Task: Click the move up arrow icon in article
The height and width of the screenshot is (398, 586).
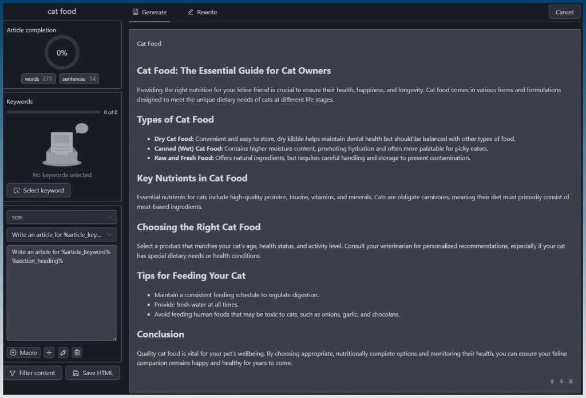Action: click(x=552, y=381)
